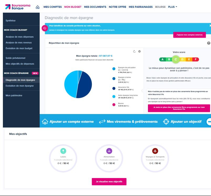
Task: Open MES DOCUMENTS menu
Action: pos(95,7)
